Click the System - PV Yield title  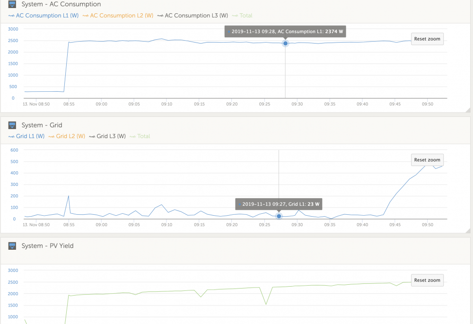coord(48,246)
